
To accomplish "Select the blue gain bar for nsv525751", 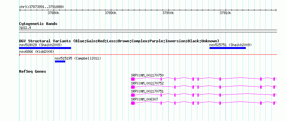I will tap(228, 48).
